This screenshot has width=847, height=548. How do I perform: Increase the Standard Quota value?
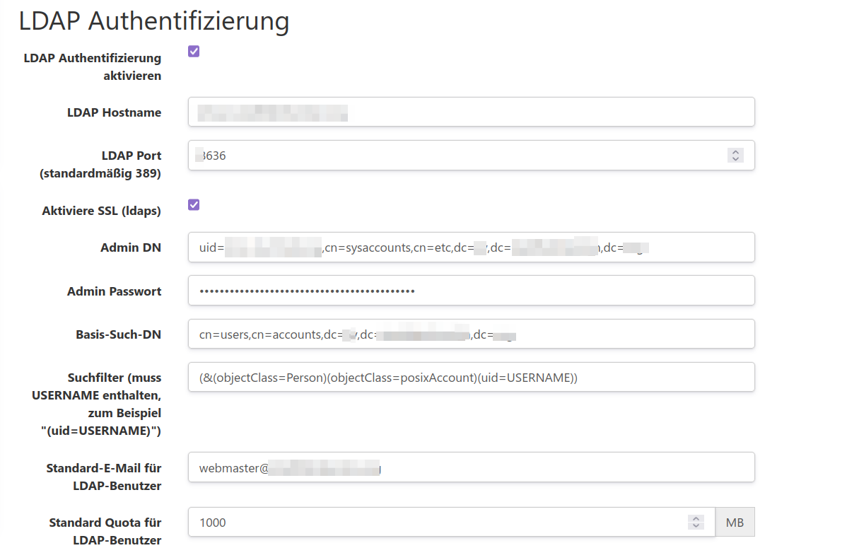coord(696,518)
